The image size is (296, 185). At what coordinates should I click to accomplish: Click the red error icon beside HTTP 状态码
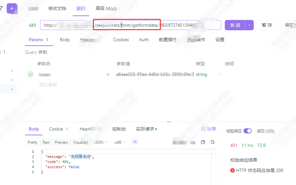point(232,170)
